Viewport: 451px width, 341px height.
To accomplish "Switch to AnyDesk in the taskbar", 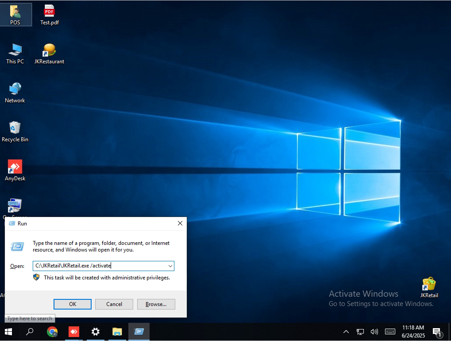I will click(74, 332).
